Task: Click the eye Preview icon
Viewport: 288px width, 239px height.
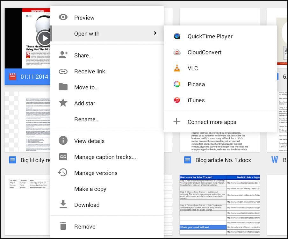Action: click(63, 17)
